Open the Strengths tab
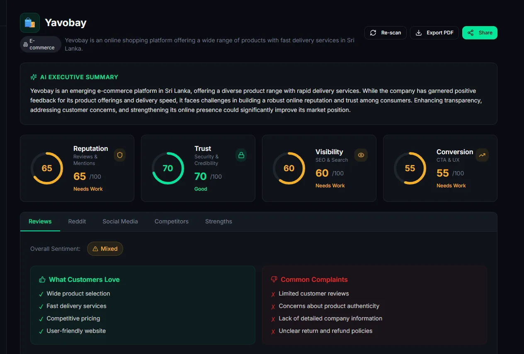 pos(218,221)
